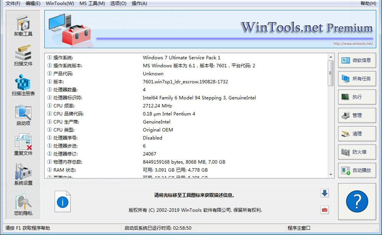
Task: Click the blue down arrow in info panel
Action: click(324, 193)
